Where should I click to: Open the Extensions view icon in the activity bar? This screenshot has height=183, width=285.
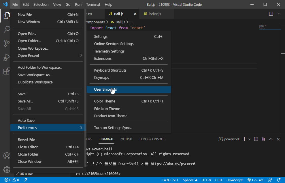pos(7,71)
